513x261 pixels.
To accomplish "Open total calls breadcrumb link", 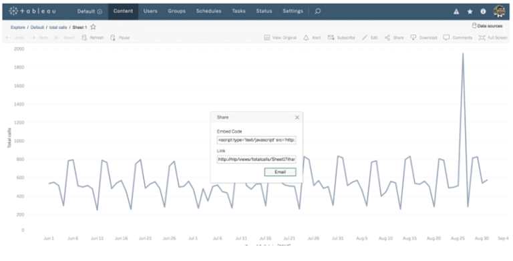I will pos(58,27).
